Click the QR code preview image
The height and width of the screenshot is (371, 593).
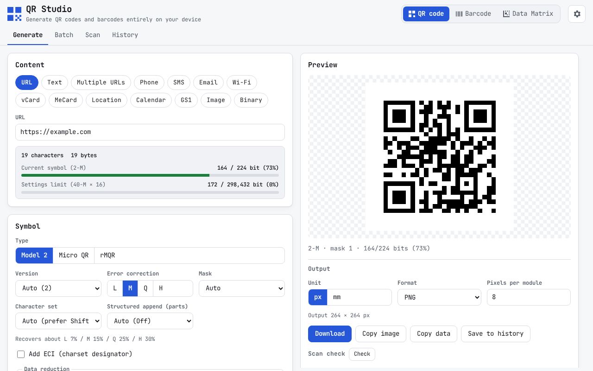point(440,157)
